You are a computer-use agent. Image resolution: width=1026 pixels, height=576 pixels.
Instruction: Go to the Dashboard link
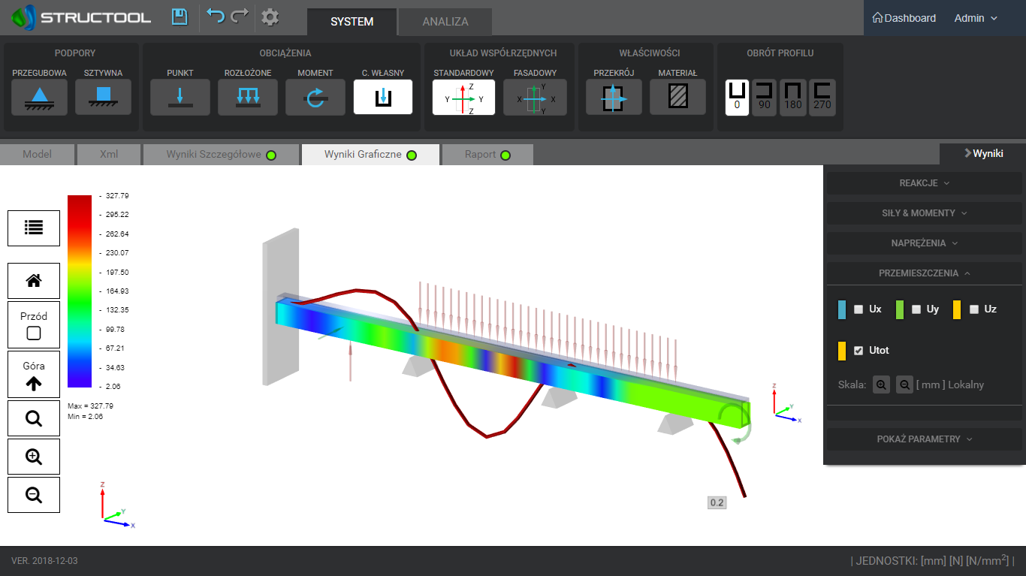[x=904, y=18]
